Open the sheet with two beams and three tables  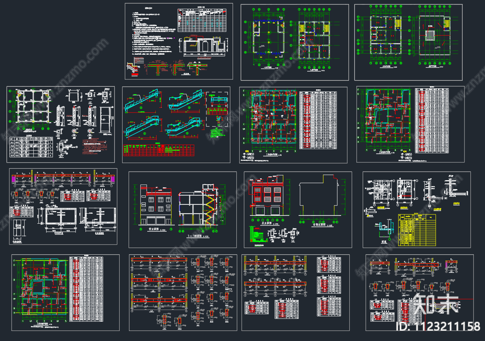point(296,292)
